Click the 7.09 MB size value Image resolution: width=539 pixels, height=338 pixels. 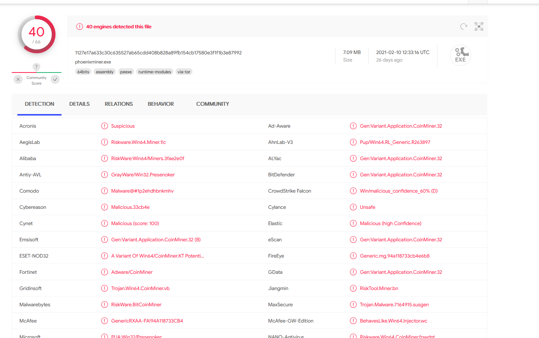pyautogui.click(x=352, y=52)
